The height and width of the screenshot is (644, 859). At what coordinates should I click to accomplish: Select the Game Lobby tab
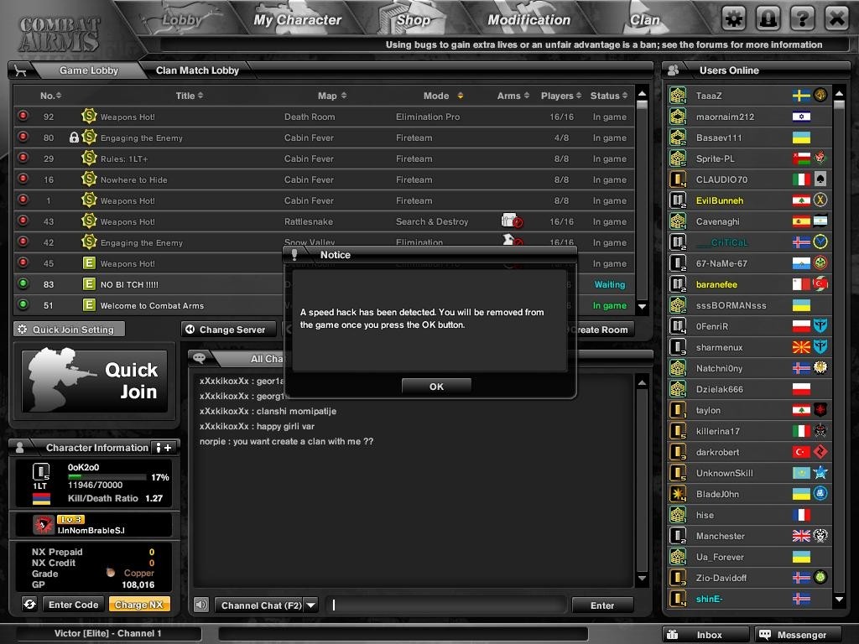pos(89,70)
